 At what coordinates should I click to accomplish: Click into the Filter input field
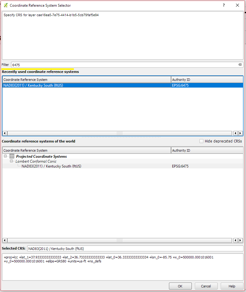(x=122, y=65)
